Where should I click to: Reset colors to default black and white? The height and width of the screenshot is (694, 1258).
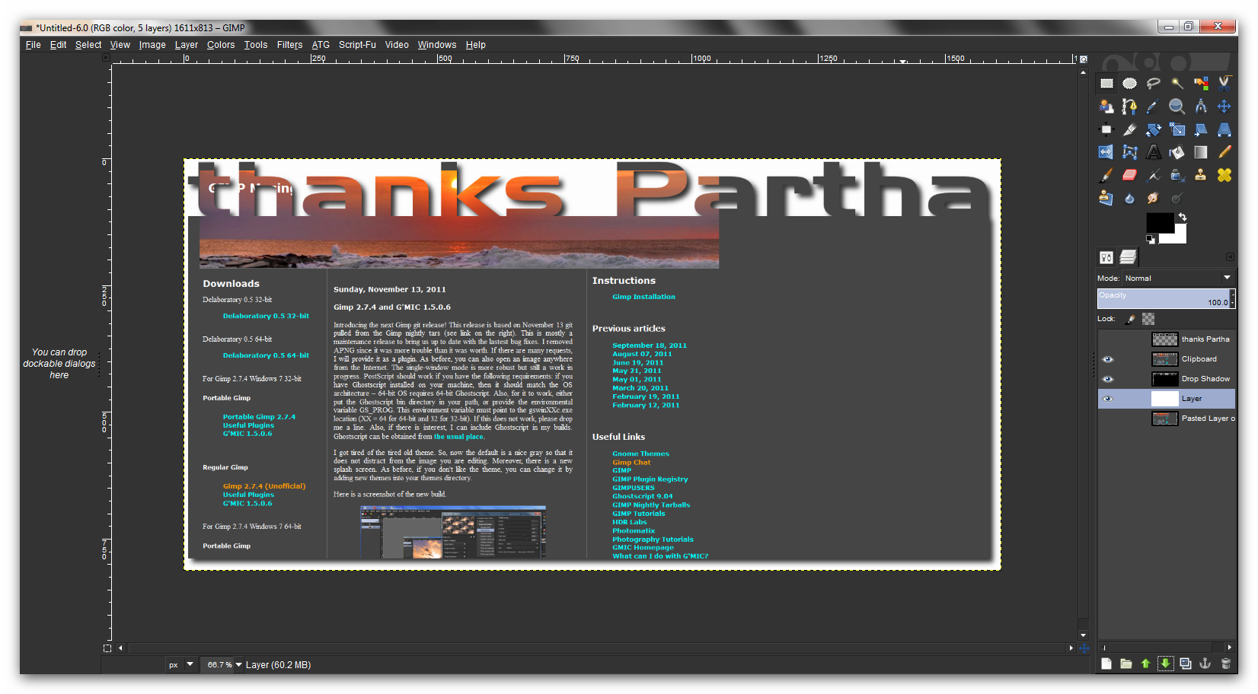coord(1150,239)
